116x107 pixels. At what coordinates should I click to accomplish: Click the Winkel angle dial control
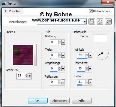pos(102,53)
